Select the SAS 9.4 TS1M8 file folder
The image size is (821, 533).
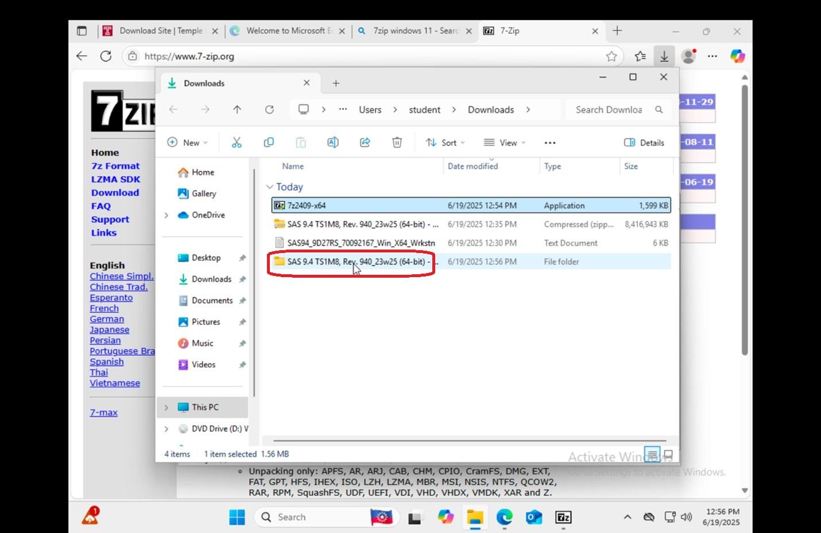(x=471, y=262)
